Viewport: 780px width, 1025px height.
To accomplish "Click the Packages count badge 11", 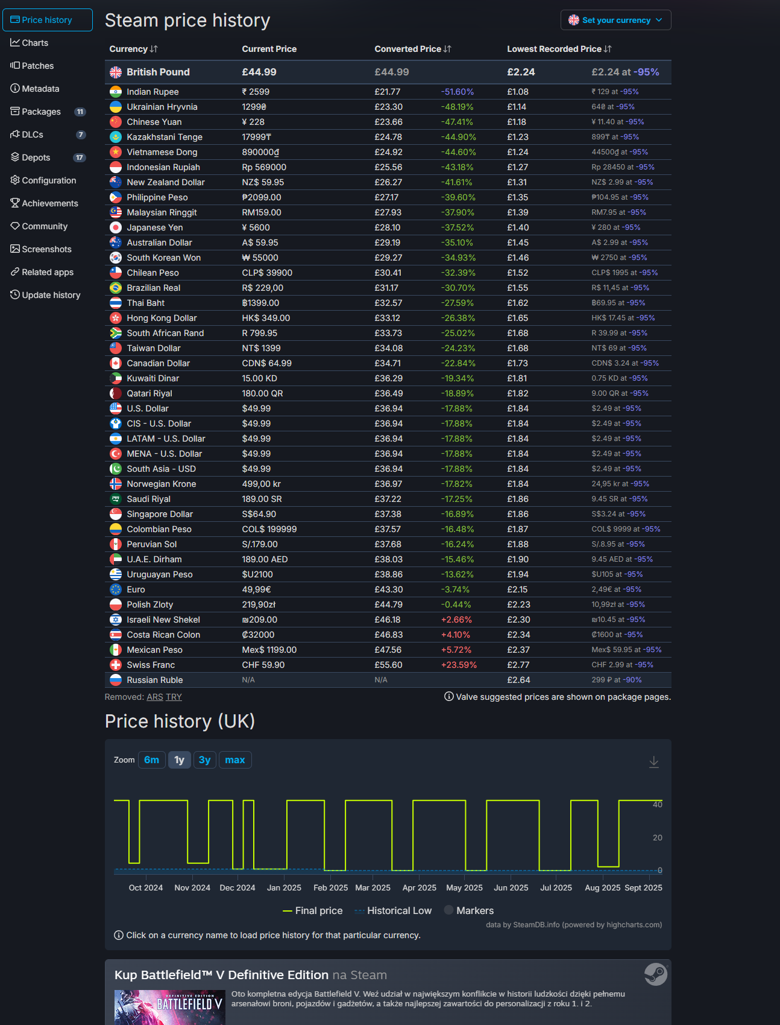I will [x=80, y=112].
